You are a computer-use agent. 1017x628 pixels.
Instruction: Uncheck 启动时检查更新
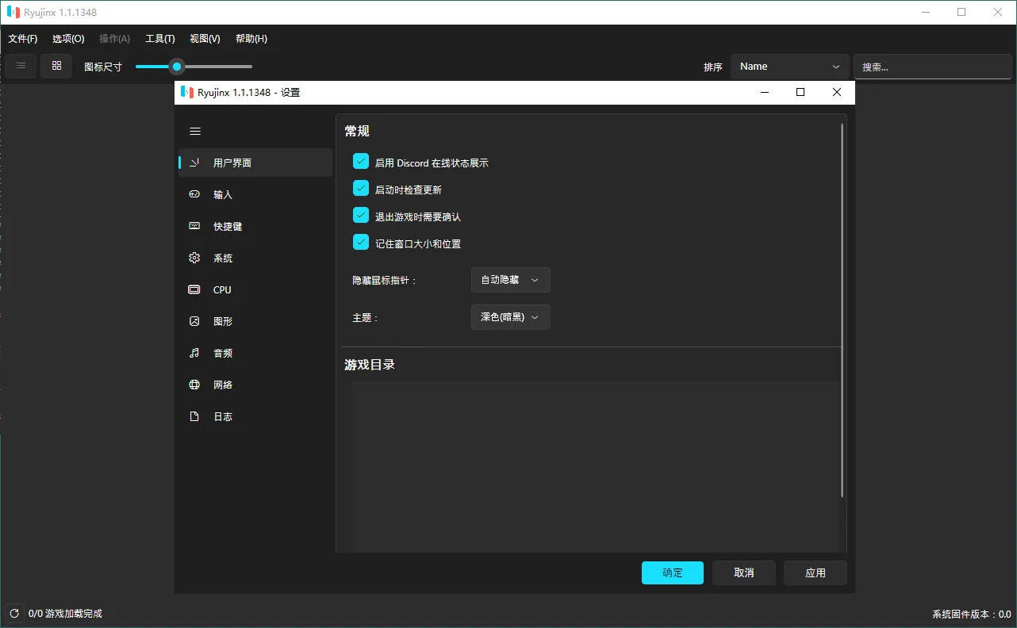[x=361, y=188]
